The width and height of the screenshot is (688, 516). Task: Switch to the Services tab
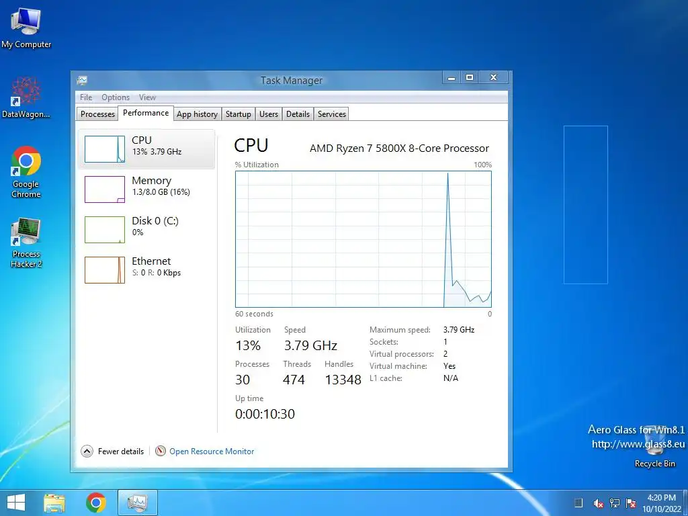(x=332, y=114)
